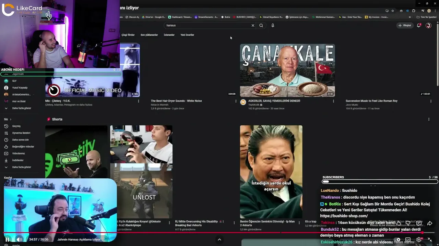Open the Geçmiş history item
The image size is (439, 246).
pyautogui.click(x=16, y=126)
